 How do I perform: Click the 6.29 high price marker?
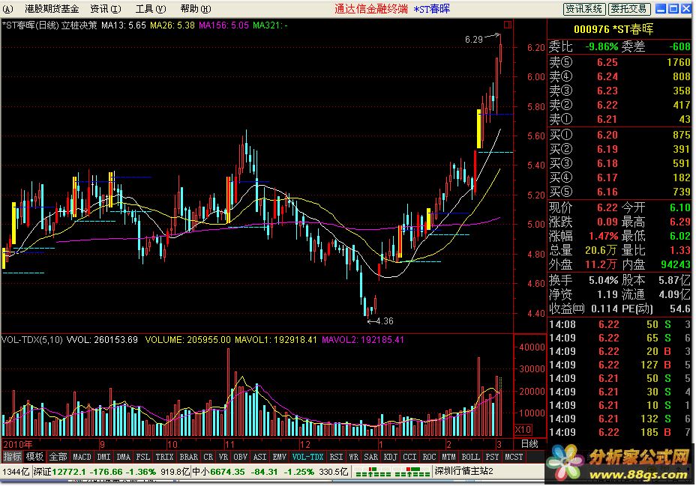coord(473,40)
